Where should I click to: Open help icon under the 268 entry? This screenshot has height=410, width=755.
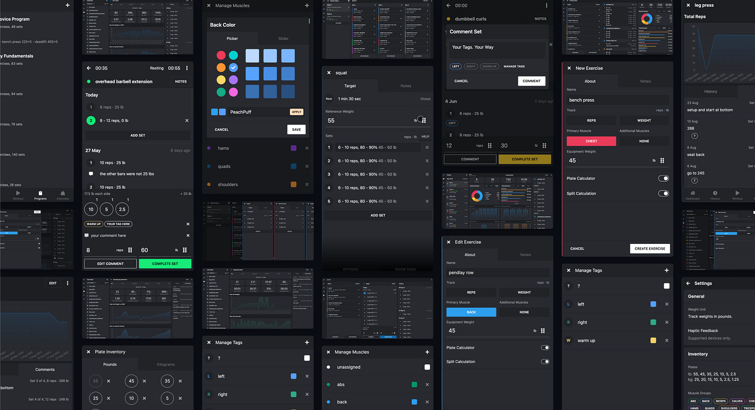(694, 136)
